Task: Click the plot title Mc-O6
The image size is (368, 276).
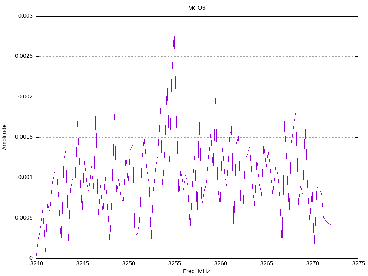Action: pos(197,8)
